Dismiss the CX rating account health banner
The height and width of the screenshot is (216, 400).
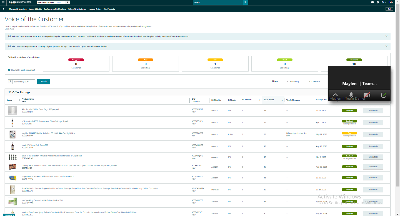pos(386,46)
